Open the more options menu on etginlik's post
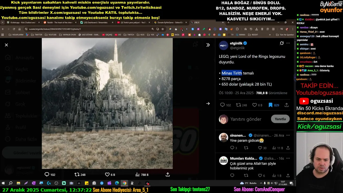This screenshot has height=193, width=343. [288, 43]
